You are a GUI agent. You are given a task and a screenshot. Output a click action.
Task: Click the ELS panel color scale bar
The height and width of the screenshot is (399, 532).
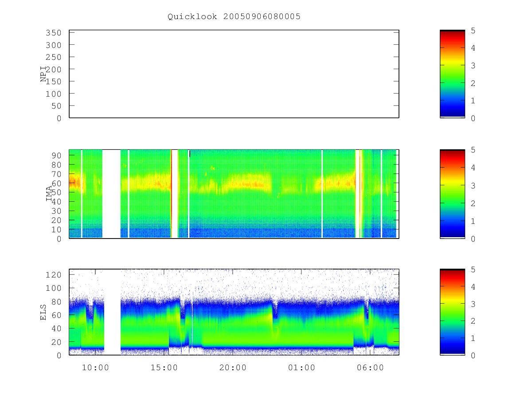452,312
